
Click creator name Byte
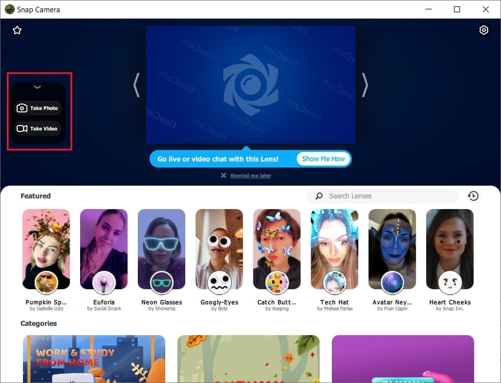click(223, 309)
